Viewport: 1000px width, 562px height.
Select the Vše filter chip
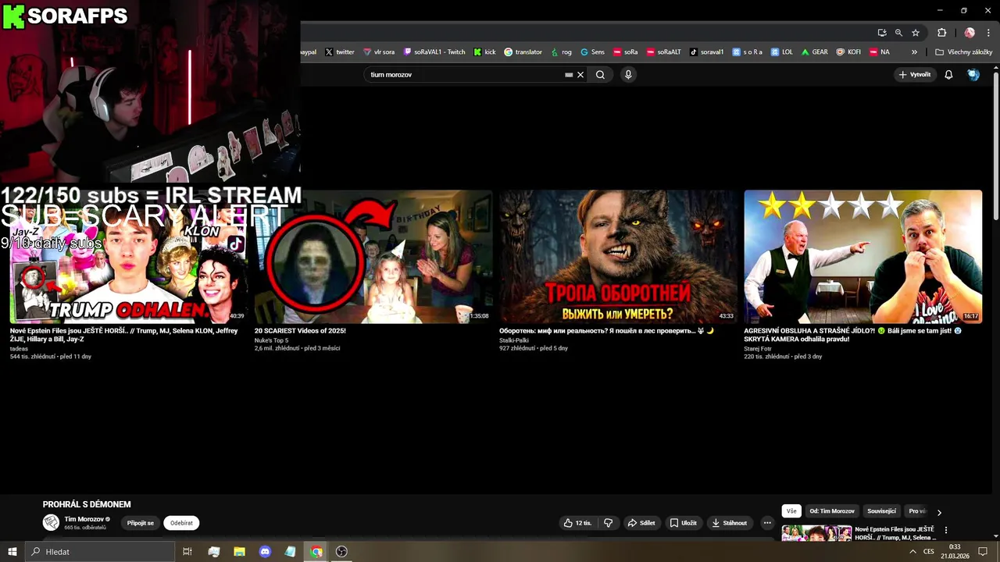coord(791,511)
